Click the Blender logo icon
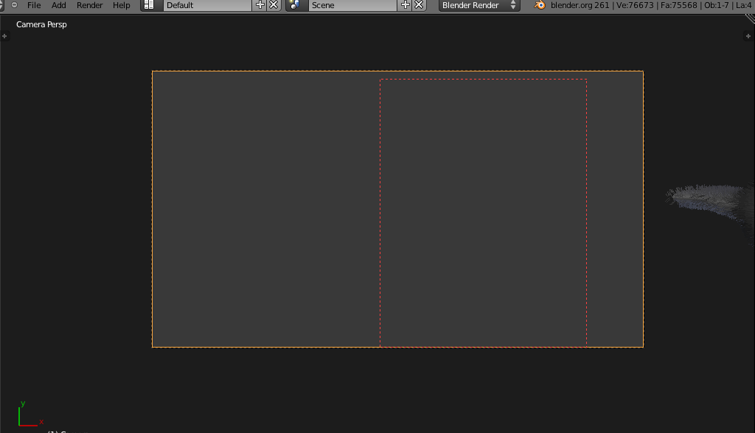 pyautogui.click(x=540, y=5)
